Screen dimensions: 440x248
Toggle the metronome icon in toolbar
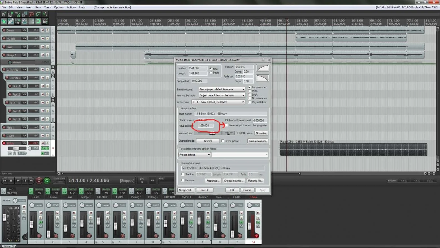pos(45,14)
